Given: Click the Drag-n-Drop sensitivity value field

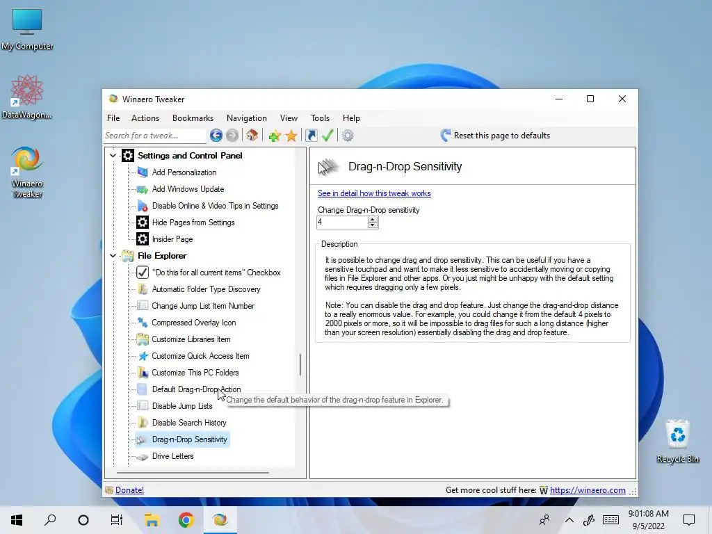Looking at the screenshot, I should (342, 222).
